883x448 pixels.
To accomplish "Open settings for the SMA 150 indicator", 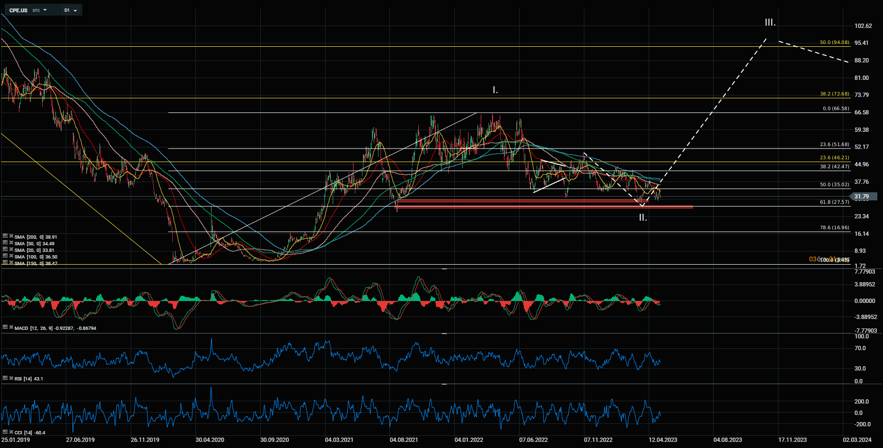I will coord(5,262).
